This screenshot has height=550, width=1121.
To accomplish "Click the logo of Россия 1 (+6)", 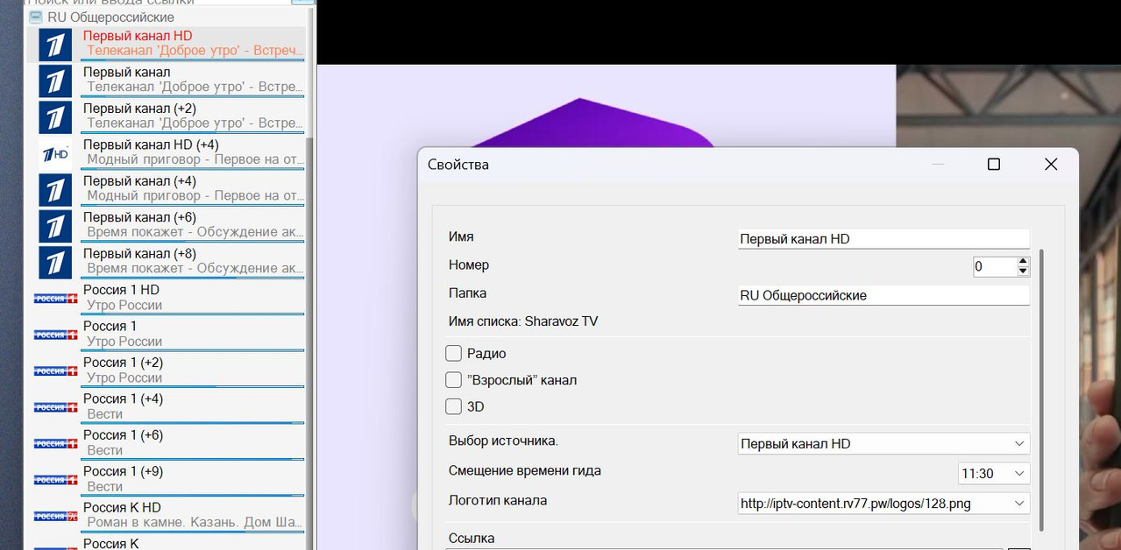I will (55, 444).
